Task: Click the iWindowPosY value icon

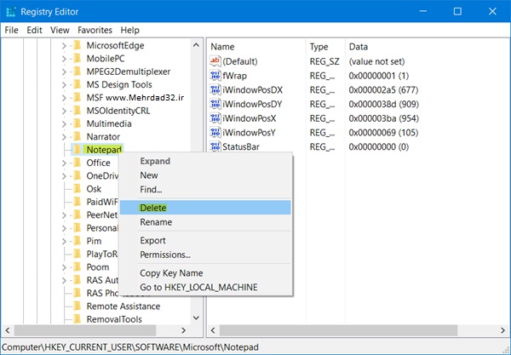Action: (x=215, y=133)
